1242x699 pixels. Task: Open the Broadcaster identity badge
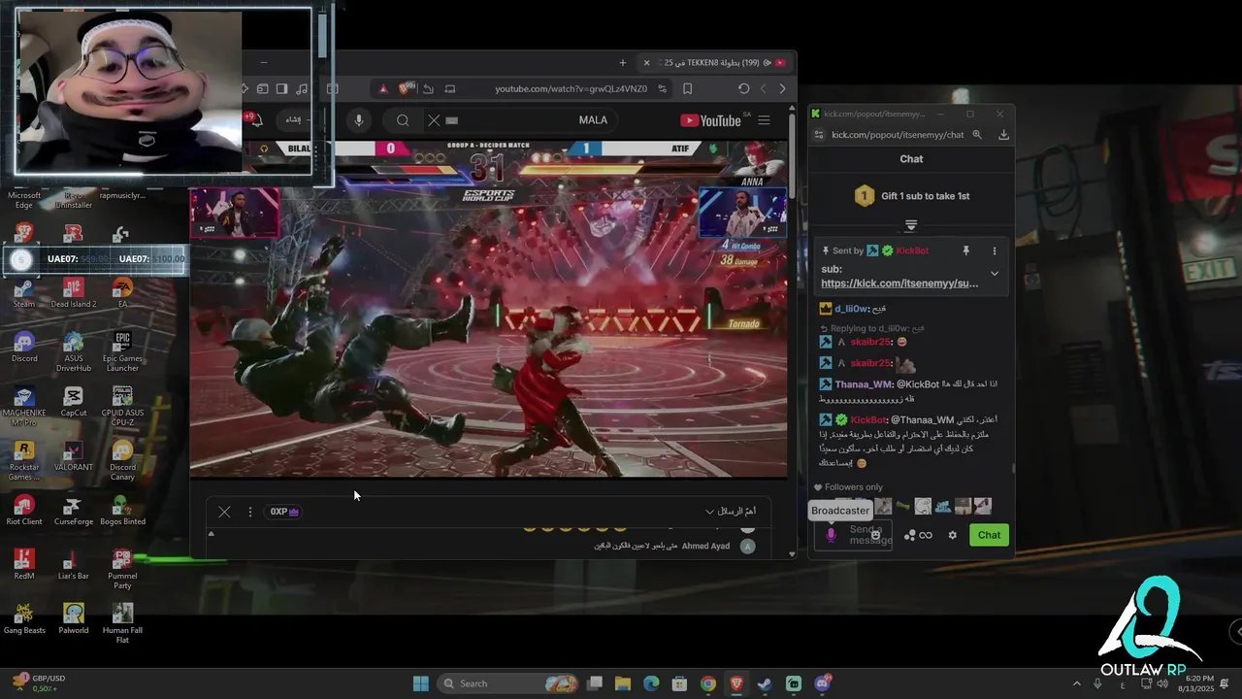pyautogui.click(x=831, y=535)
